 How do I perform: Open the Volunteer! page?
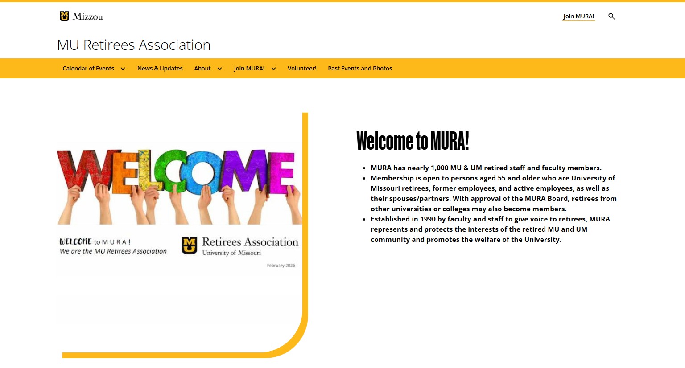pos(302,69)
